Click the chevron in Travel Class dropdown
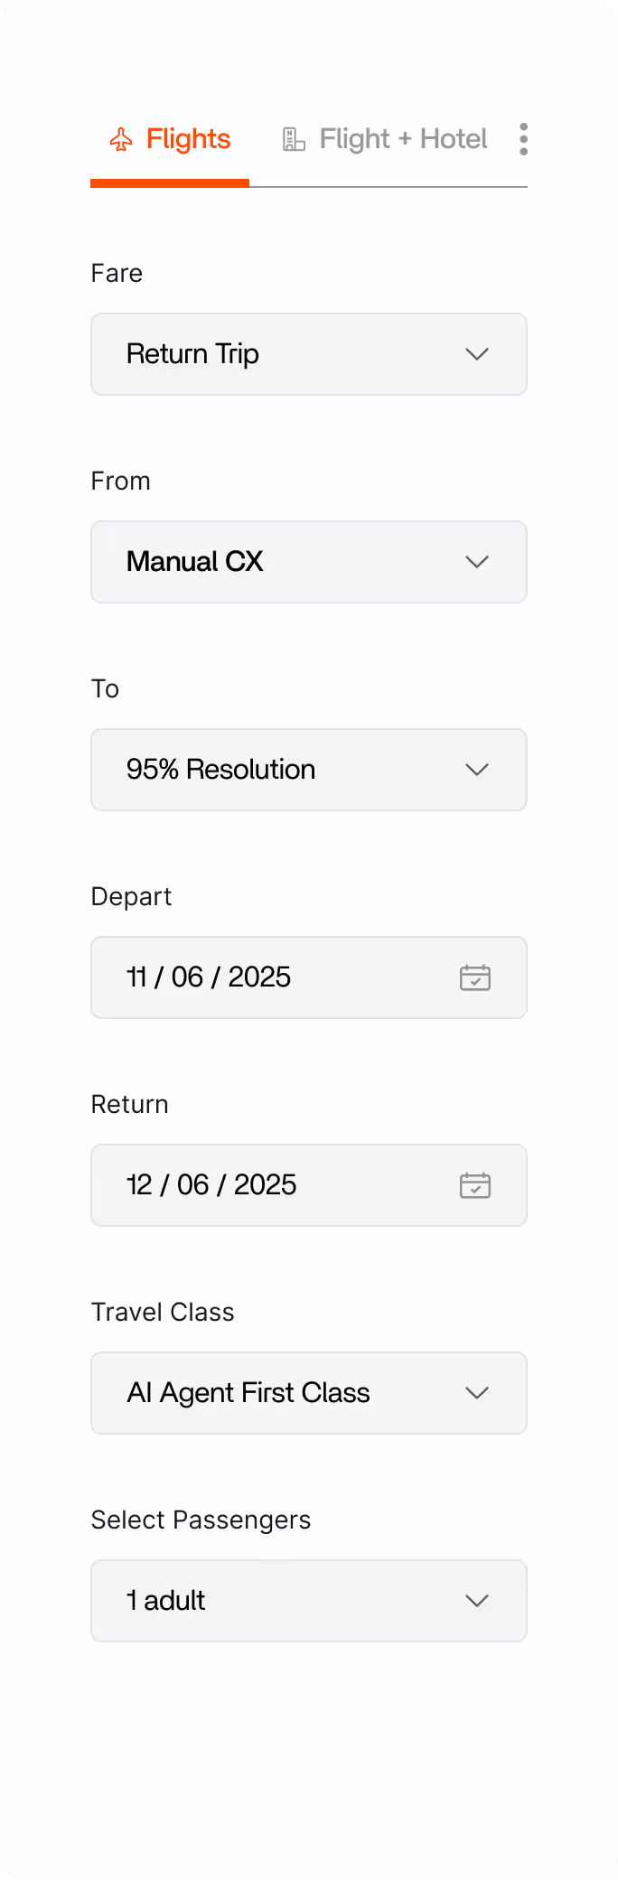 [x=477, y=1393]
